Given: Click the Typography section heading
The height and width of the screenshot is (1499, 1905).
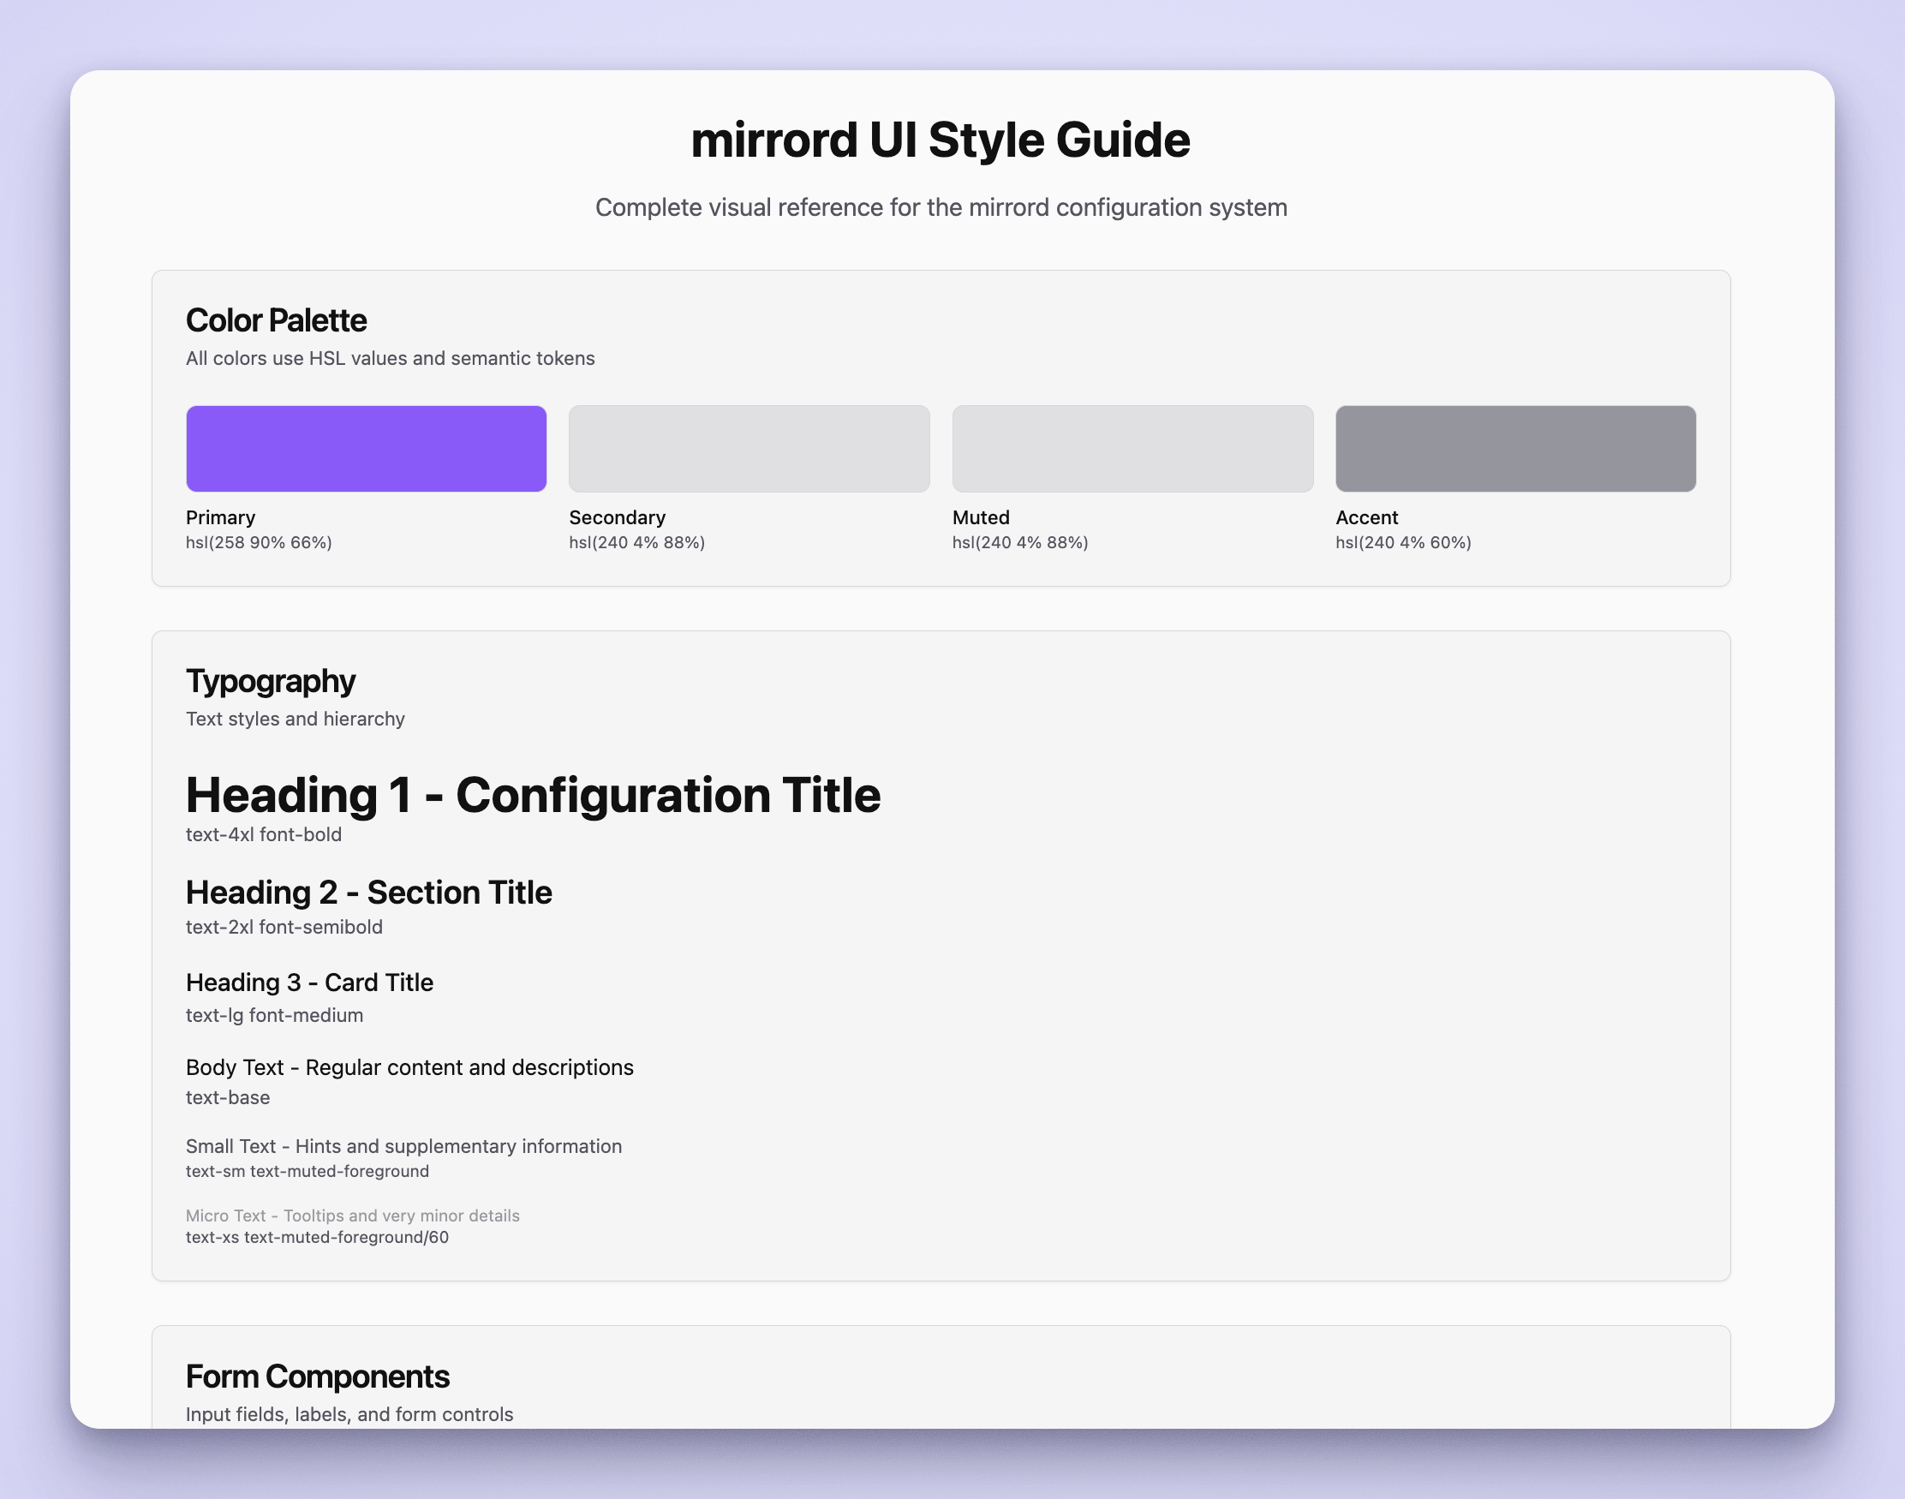Looking at the screenshot, I should coord(271,681).
